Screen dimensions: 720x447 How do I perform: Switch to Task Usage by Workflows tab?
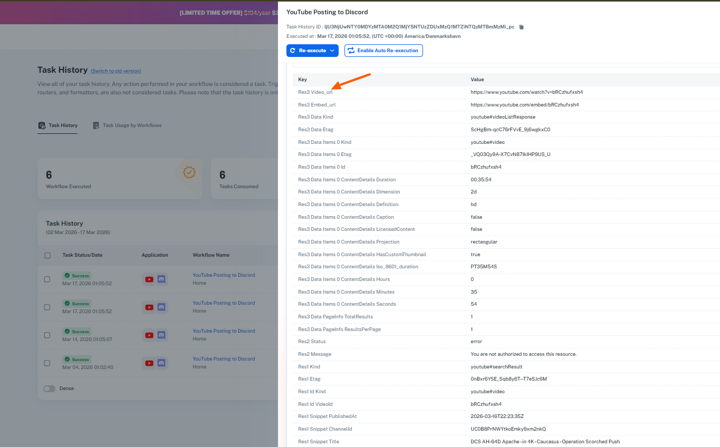point(132,125)
